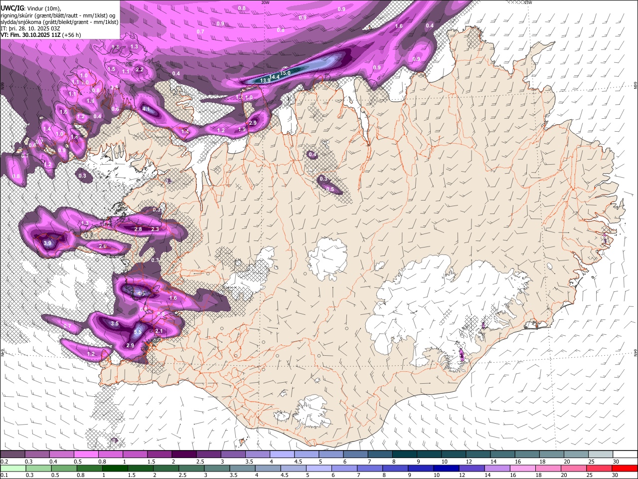The height and width of the screenshot is (479, 638).
Task: Click the 15.0 precipitation peak value
Action: [x=285, y=73]
